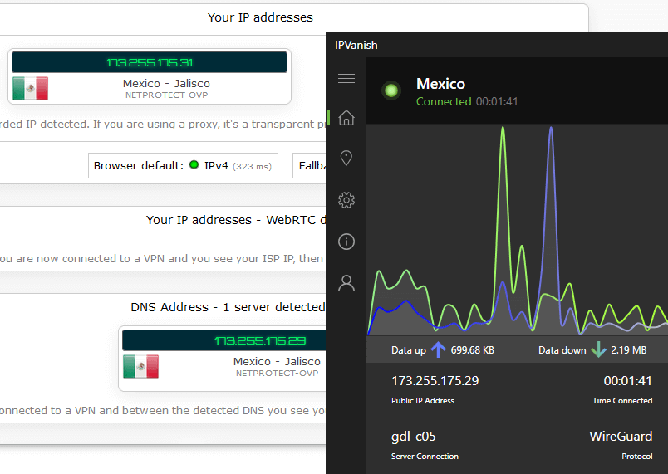Click the Time Connected 00:01:41 value

click(627, 381)
